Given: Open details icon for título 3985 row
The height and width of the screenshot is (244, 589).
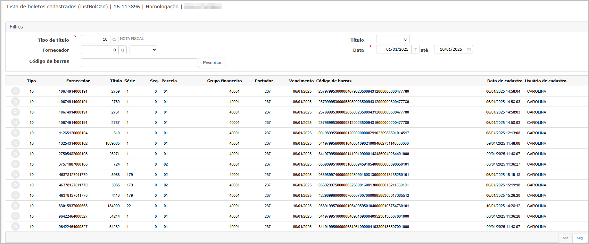Looking at the screenshot, I should [15, 185].
